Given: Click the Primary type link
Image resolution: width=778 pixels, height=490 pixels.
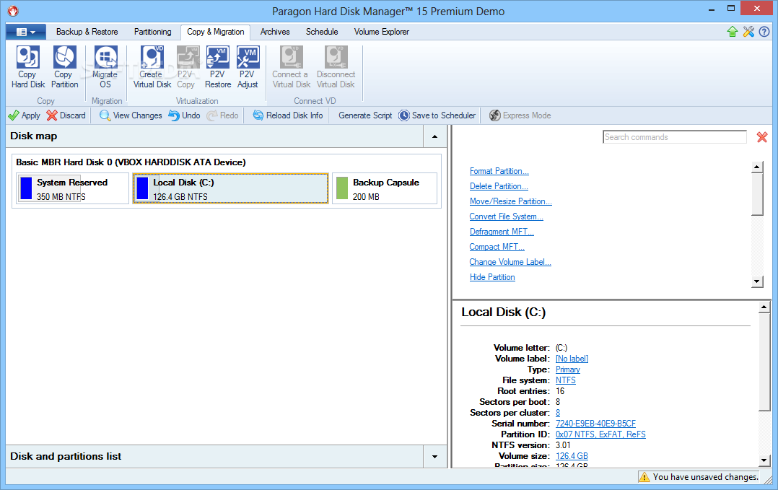Looking at the screenshot, I should pos(567,369).
